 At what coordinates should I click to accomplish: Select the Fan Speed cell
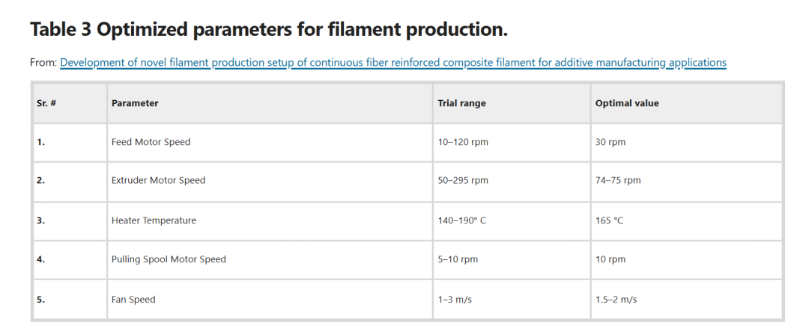tap(133, 300)
